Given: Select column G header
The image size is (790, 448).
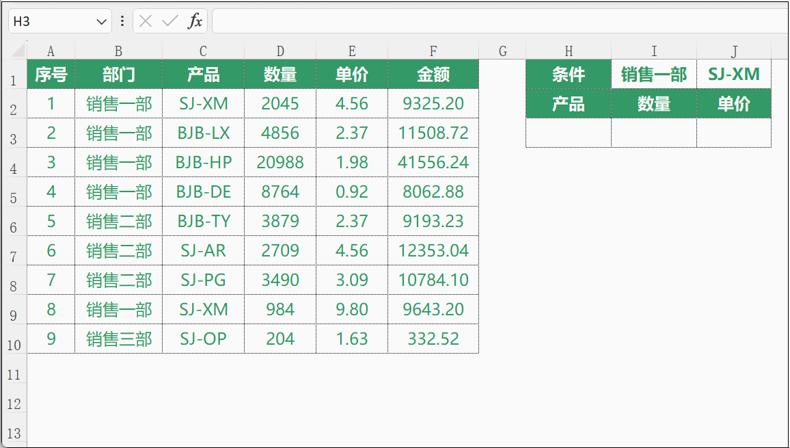Looking at the screenshot, I should (x=502, y=51).
